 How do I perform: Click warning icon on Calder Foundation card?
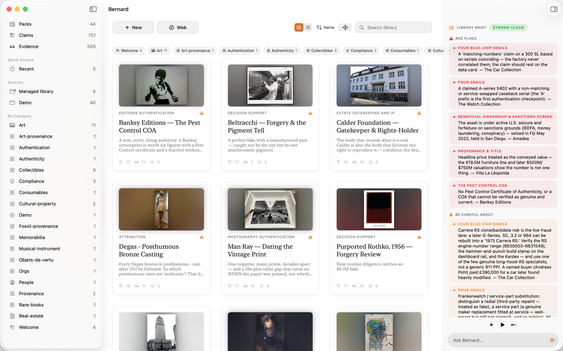[x=419, y=113]
